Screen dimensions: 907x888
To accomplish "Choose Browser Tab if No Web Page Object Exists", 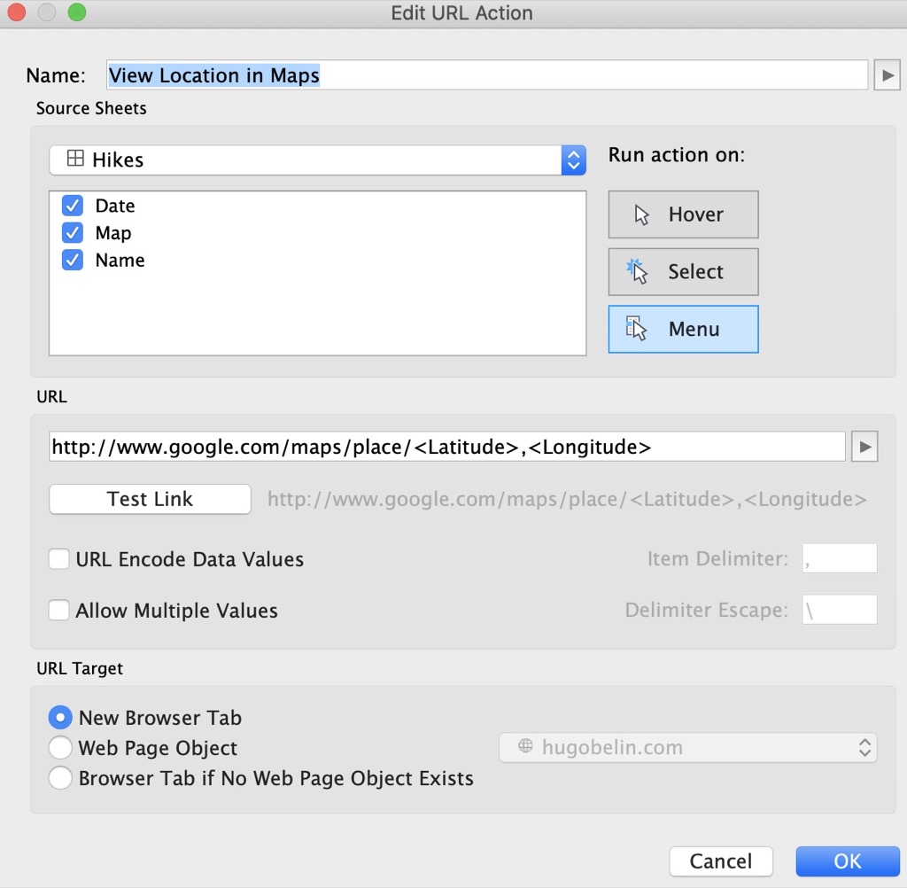I will click(60, 777).
